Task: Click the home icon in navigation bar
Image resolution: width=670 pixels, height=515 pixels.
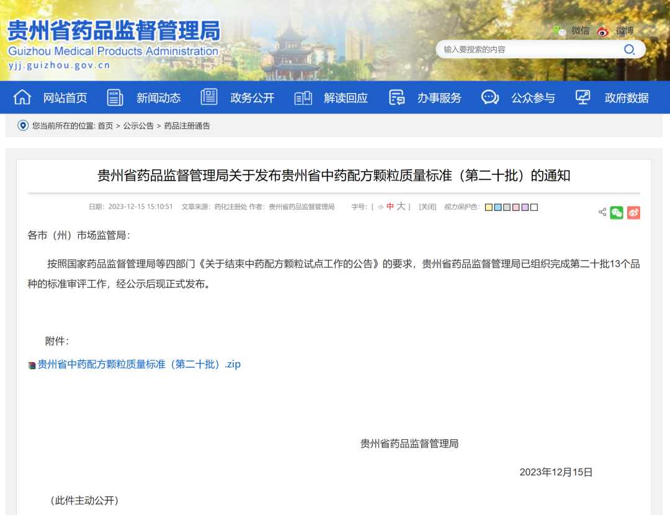Action: click(22, 97)
